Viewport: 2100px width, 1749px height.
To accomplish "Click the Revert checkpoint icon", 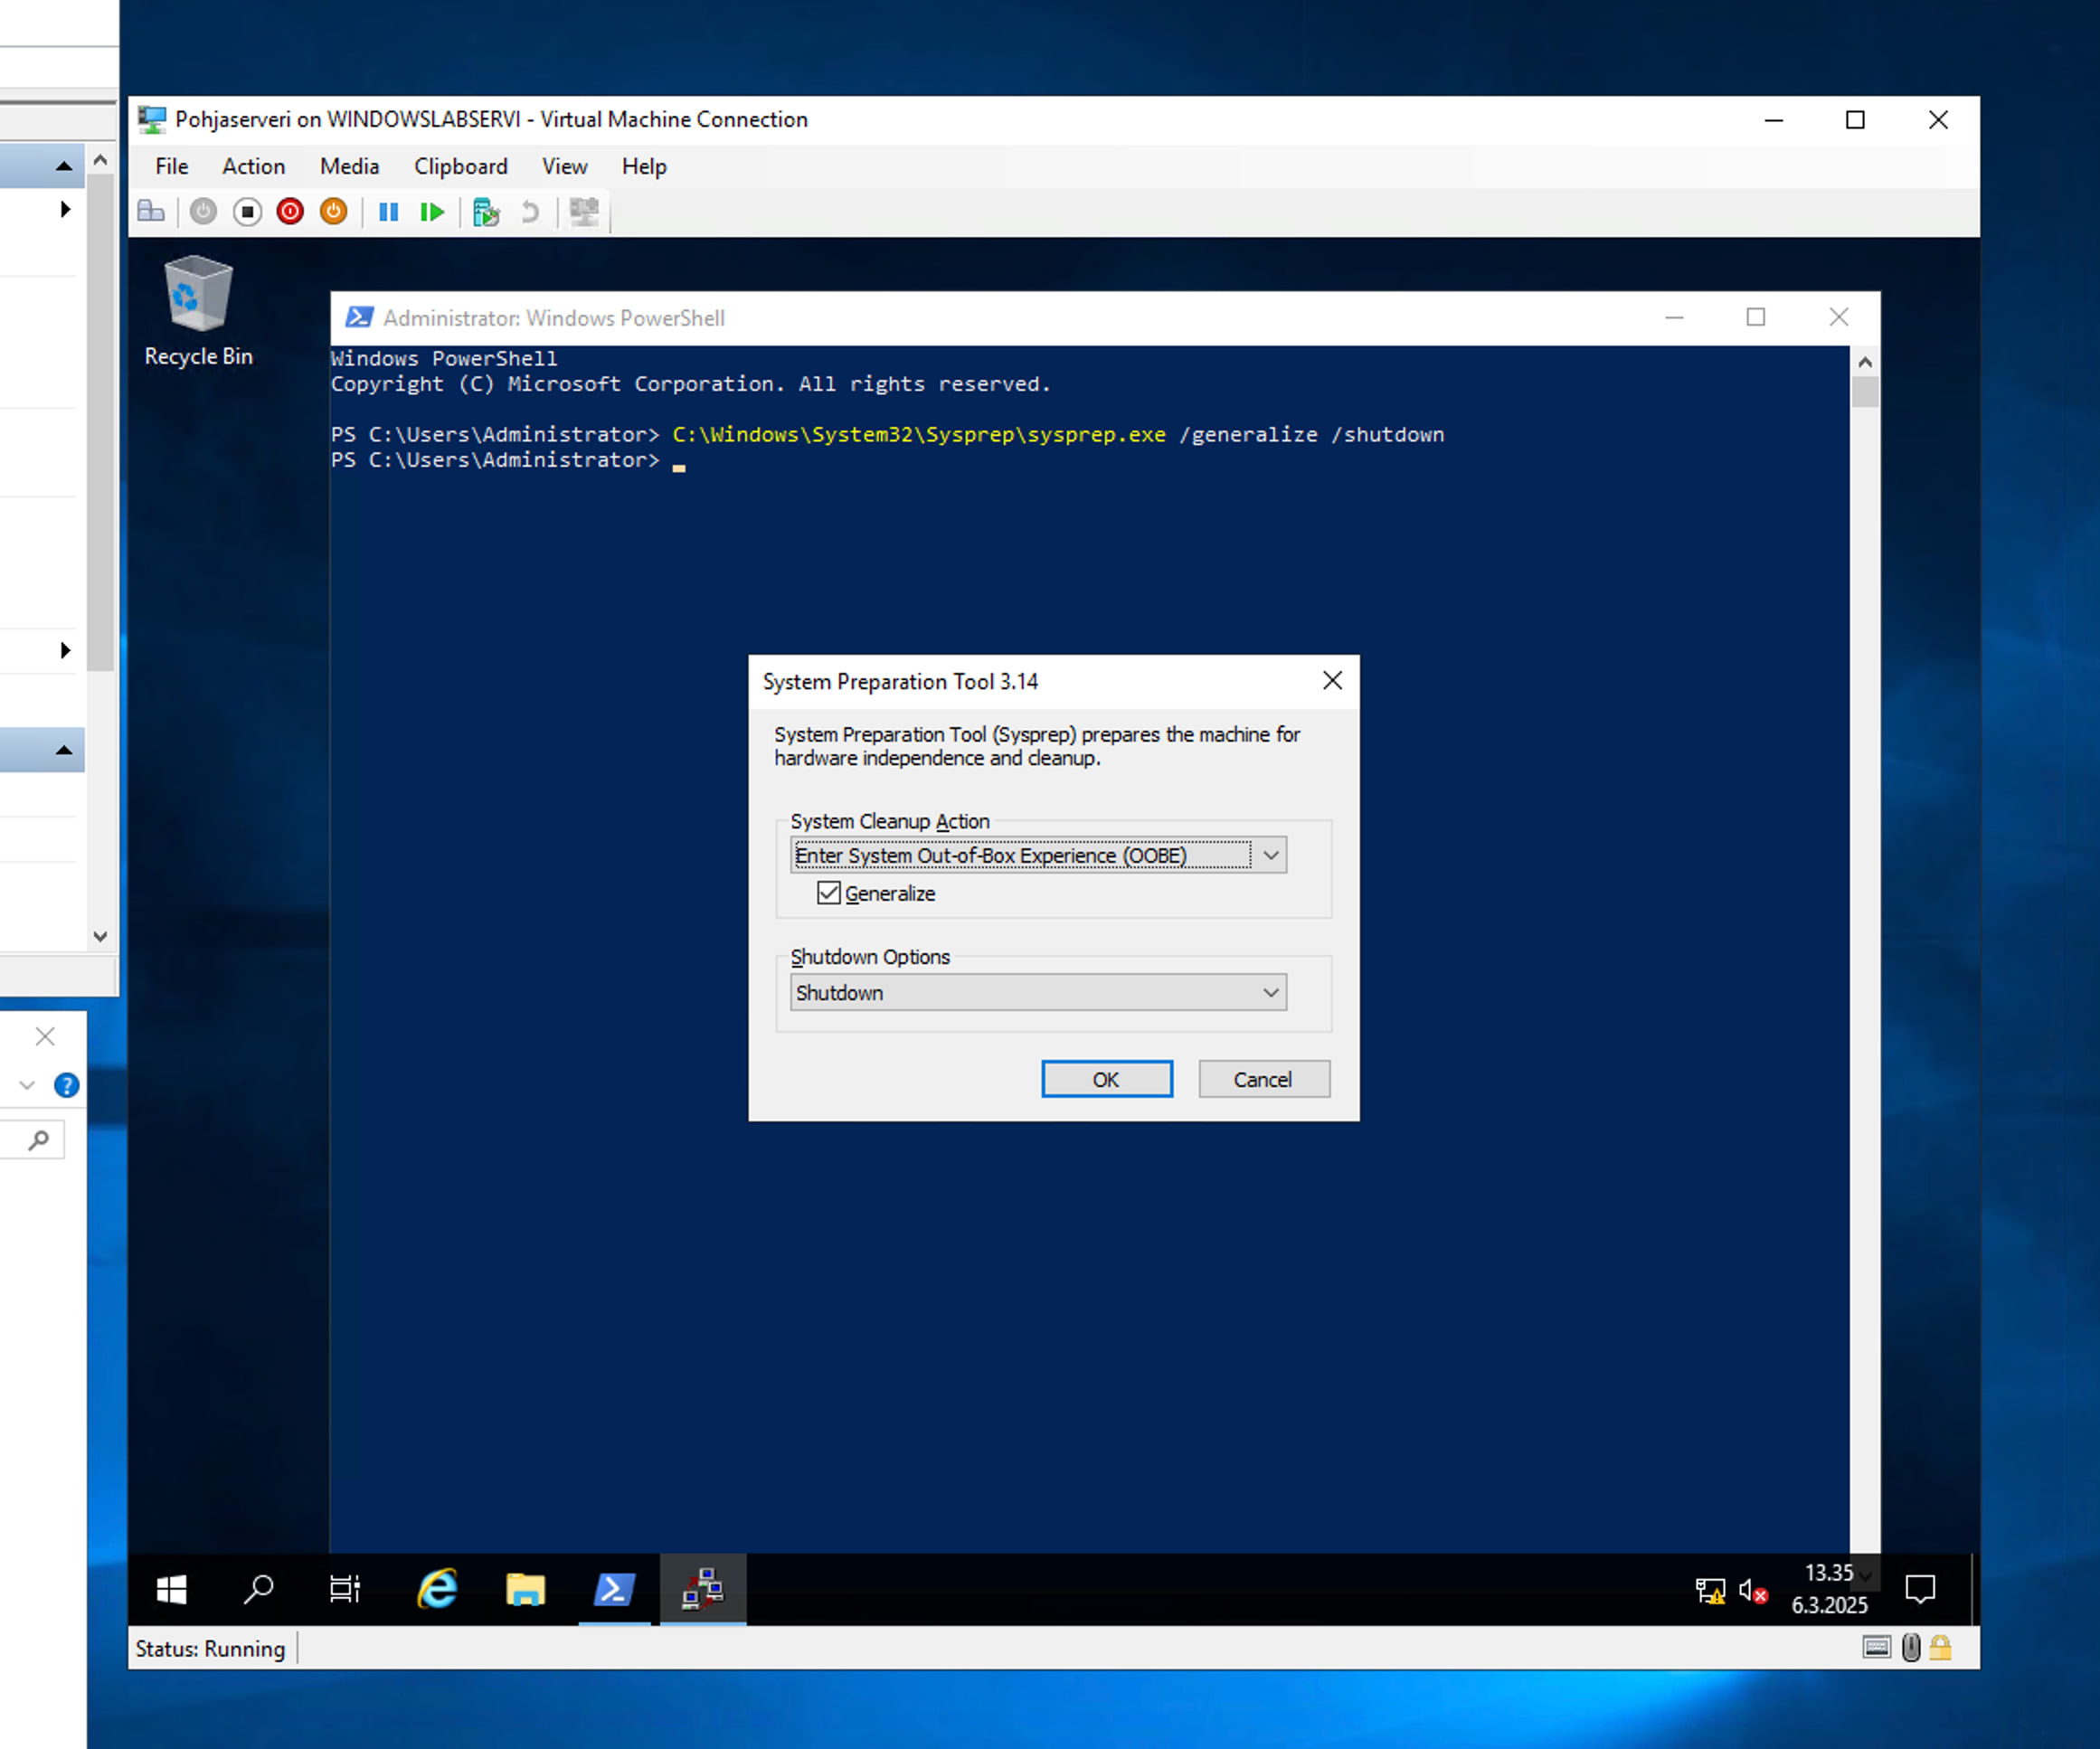I will 530,211.
